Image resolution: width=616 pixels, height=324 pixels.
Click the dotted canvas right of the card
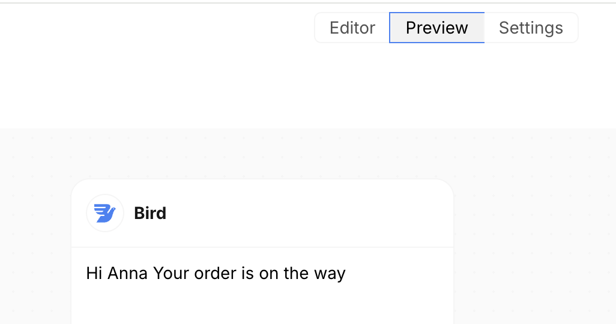tap(534, 240)
